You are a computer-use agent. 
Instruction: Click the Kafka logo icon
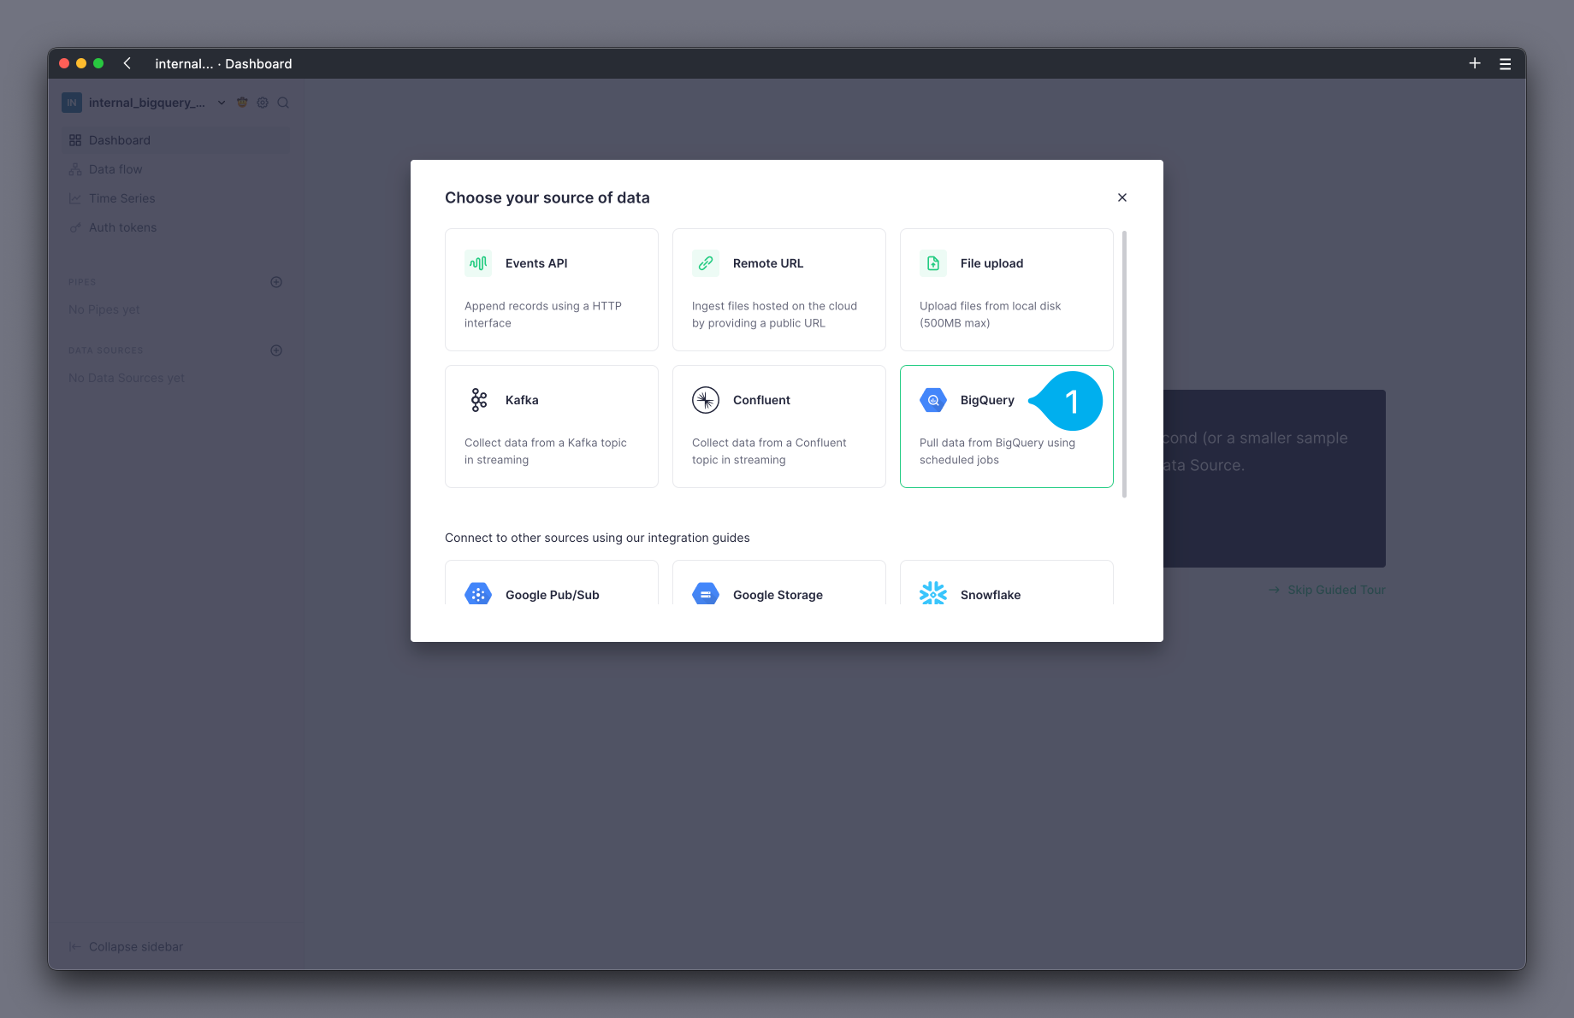pyautogui.click(x=479, y=400)
